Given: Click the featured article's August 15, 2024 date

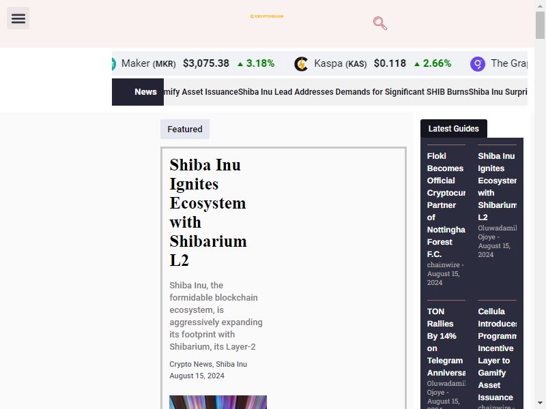Looking at the screenshot, I should 197,376.
